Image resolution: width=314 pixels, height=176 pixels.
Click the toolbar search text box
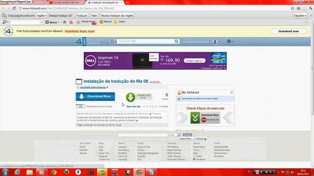(x=25, y=22)
